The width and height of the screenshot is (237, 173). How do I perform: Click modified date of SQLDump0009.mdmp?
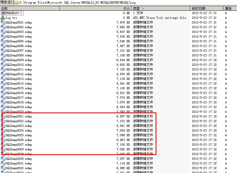(x=204, y=60)
